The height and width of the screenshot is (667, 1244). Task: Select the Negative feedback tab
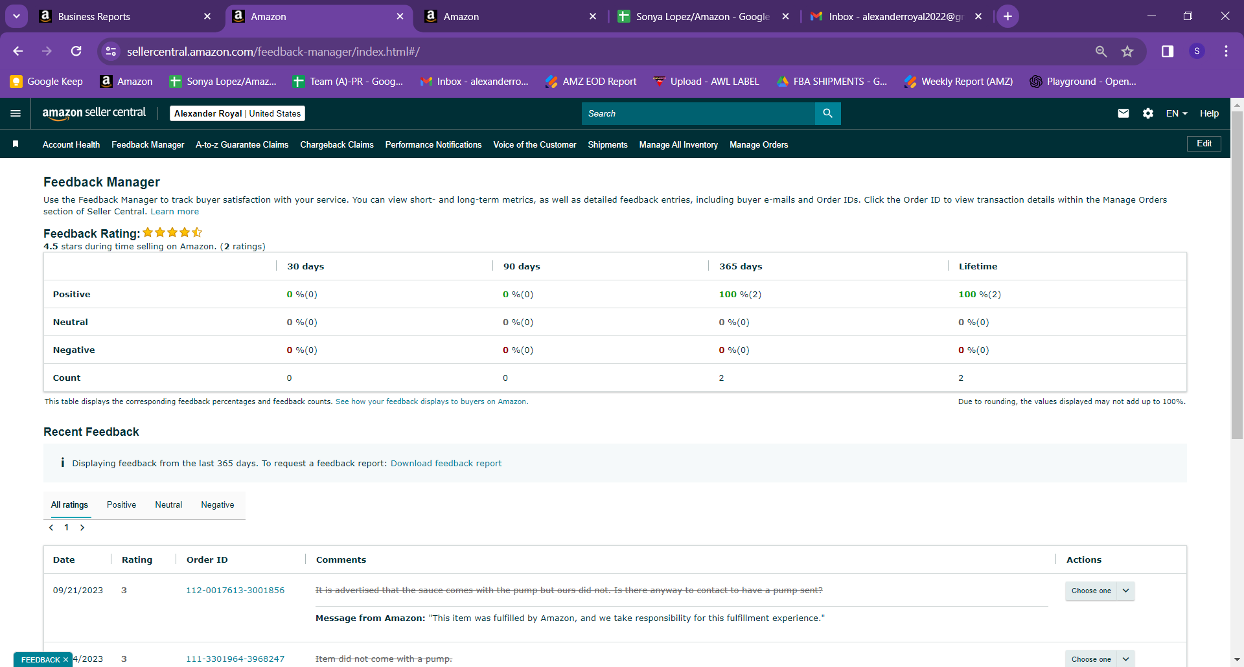(x=218, y=505)
